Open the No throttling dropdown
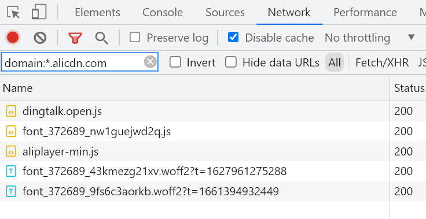 (x=357, y=38)
